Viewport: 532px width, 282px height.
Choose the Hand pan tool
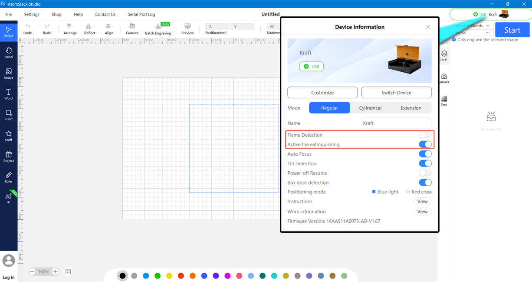click(9, 52)
